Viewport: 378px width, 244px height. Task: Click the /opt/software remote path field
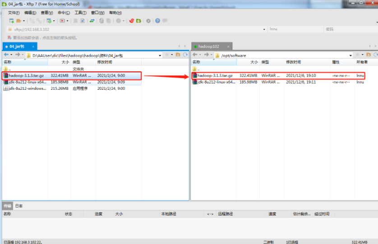click(x=284, y=55)
